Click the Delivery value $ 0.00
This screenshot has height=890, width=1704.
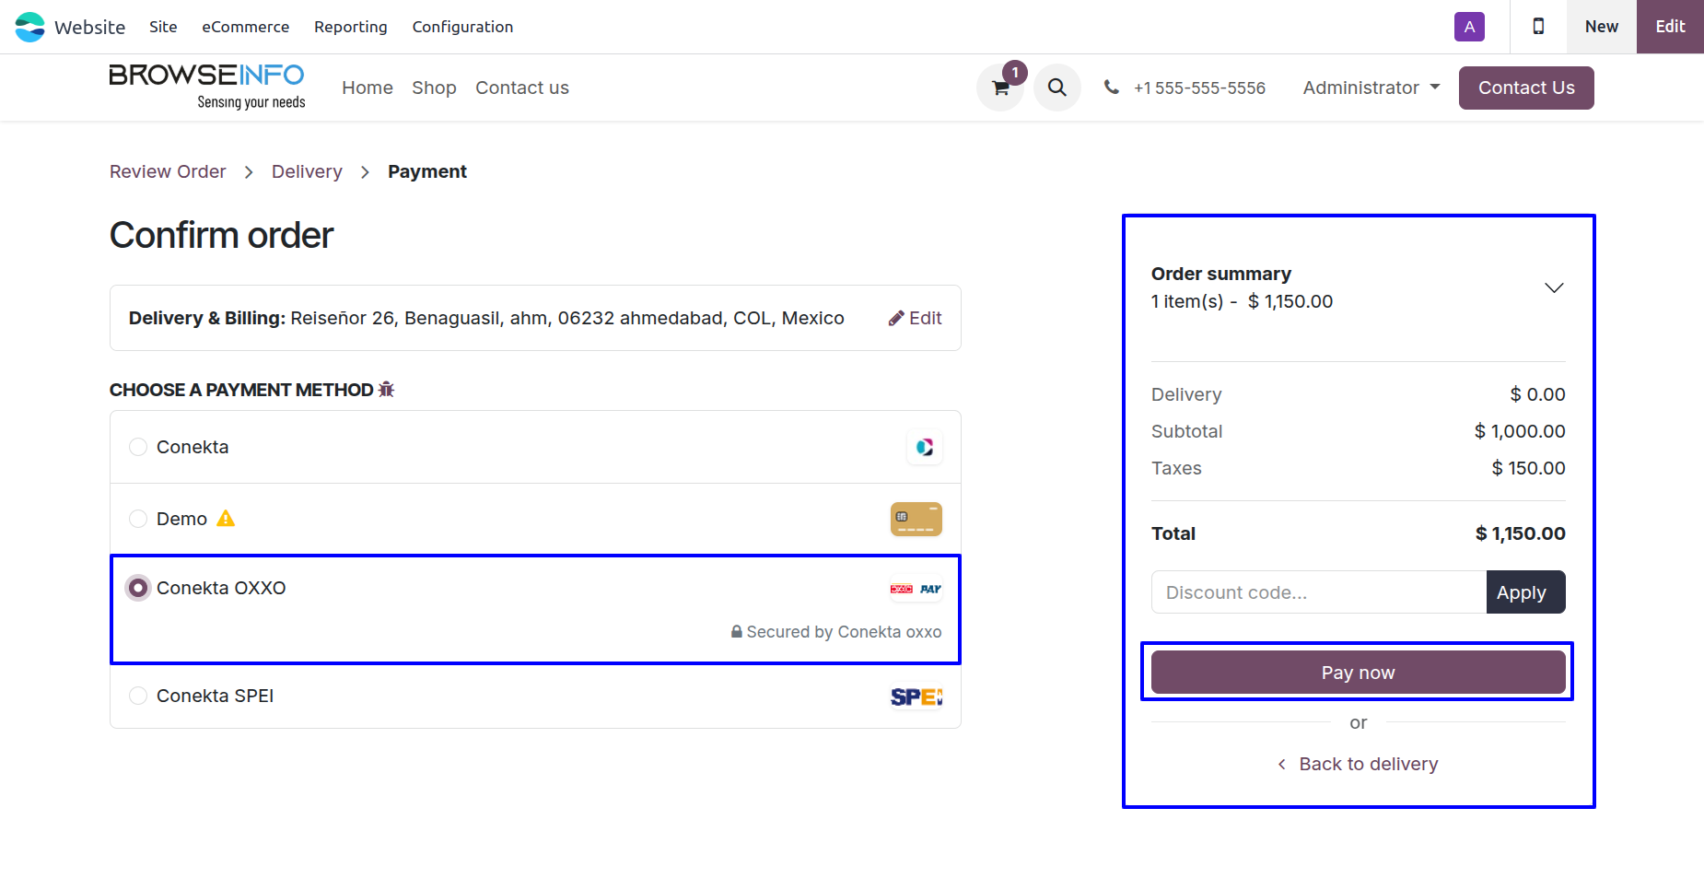click(1538, 394)
